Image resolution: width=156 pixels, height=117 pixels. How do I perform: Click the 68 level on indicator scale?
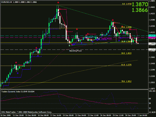150,99
